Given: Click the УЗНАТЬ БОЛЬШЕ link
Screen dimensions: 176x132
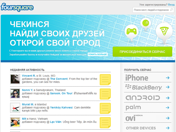Looking at the screenshot, I should 98,55.
